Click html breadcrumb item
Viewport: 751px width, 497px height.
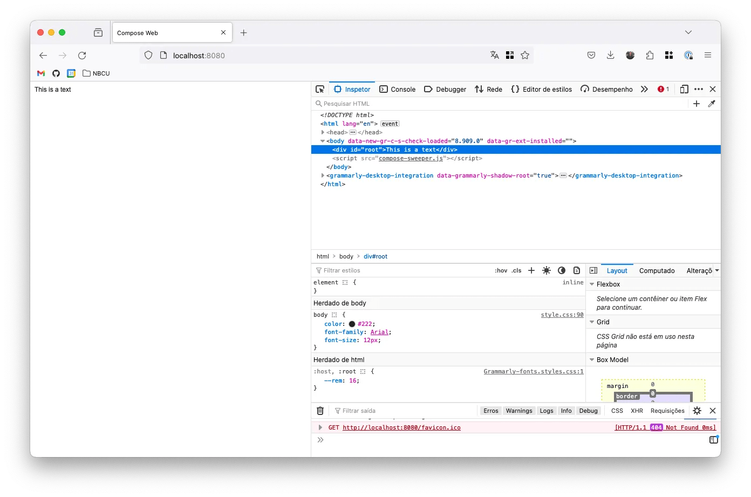click(x=323, y=256)
